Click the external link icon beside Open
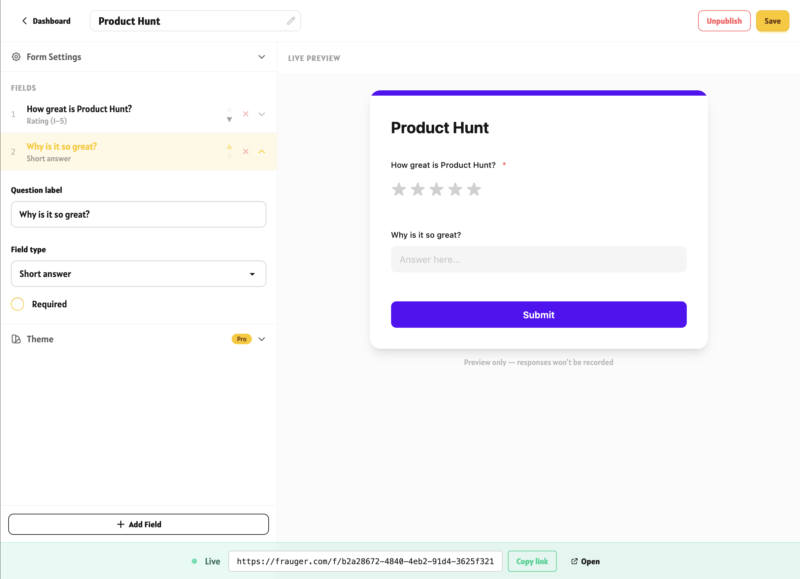Viewport: 800px width, 579px height. pos(574,561)
